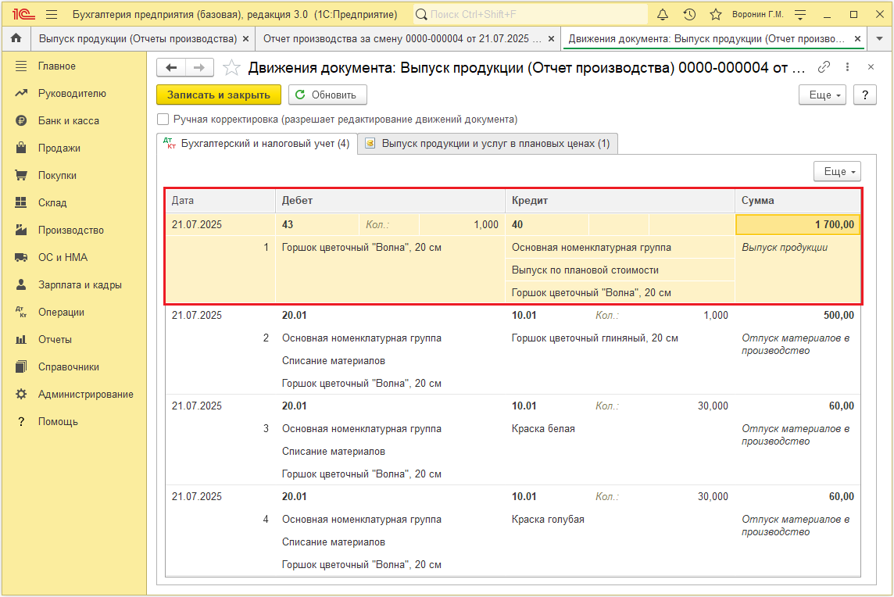This screenshot has width=894, height=597.
Task: Open the tabs list dropdown arrow
Action: click(x=879, y=39)
